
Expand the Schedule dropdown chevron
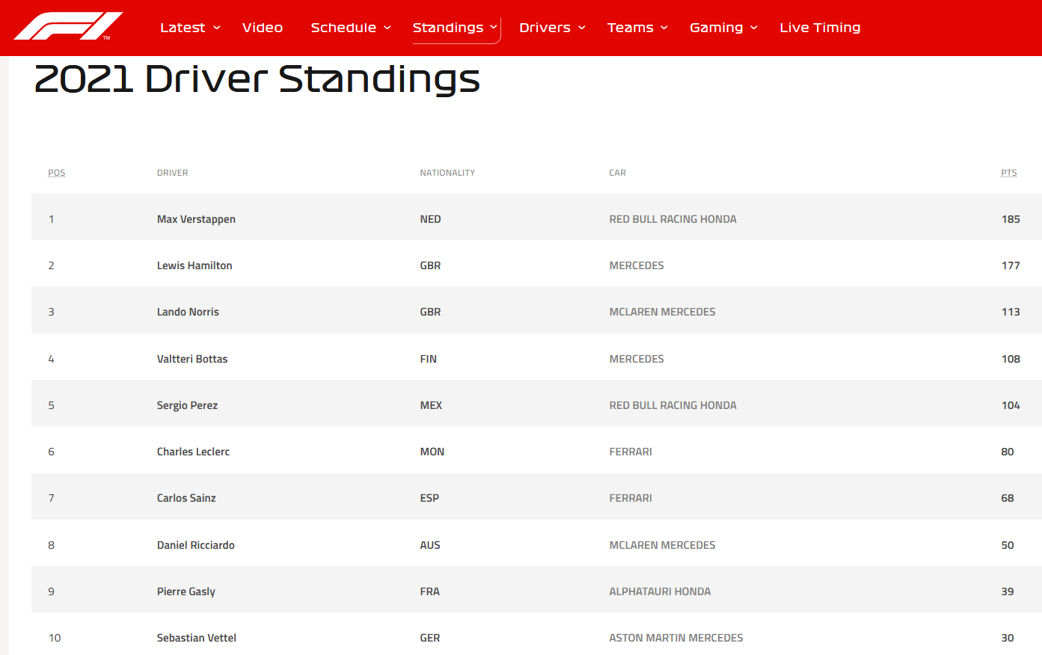[x=387, y=28]
